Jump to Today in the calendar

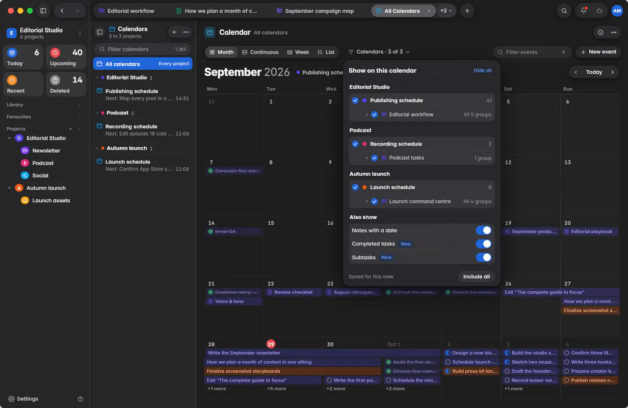[594, 72]
